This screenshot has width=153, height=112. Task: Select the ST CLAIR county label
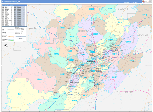click(x=143, y=35)
